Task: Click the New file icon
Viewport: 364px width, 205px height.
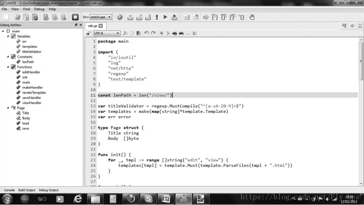Action: point(7,17)
